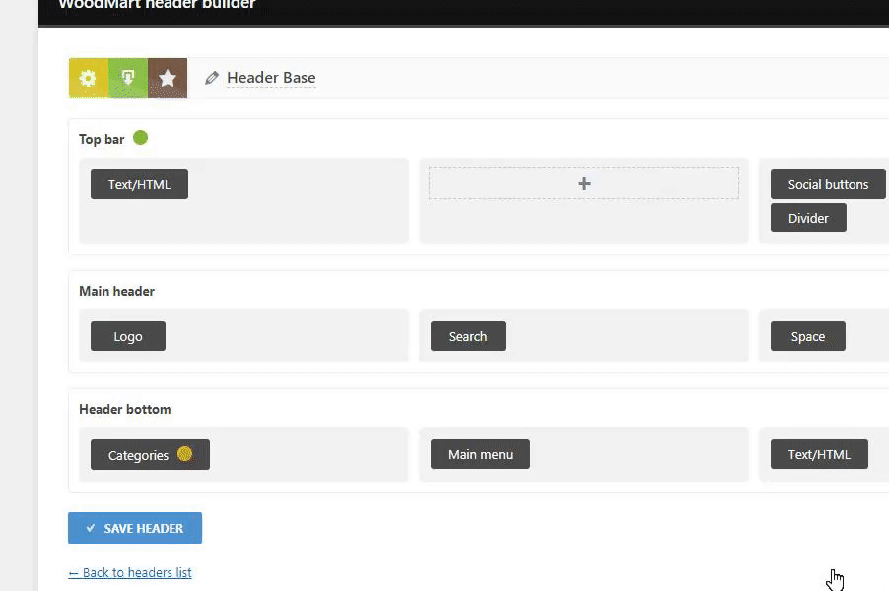
Task: Select the Logo element
Action: coord(128,336)
